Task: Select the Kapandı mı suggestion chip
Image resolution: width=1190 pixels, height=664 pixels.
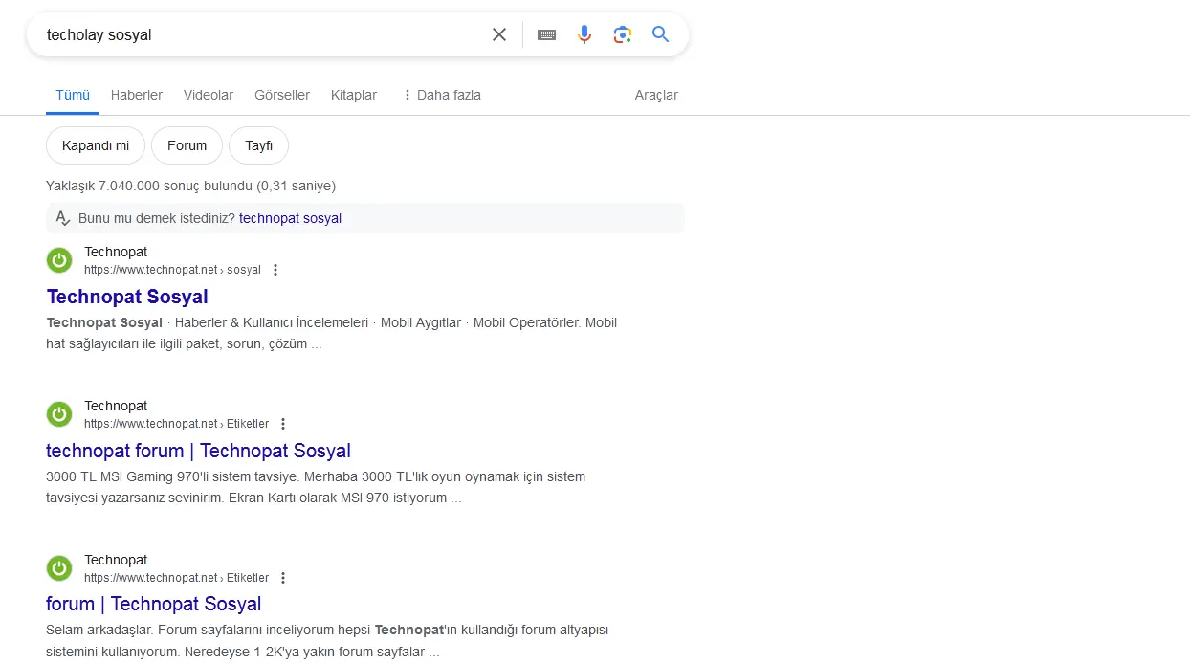Action: 96,145
